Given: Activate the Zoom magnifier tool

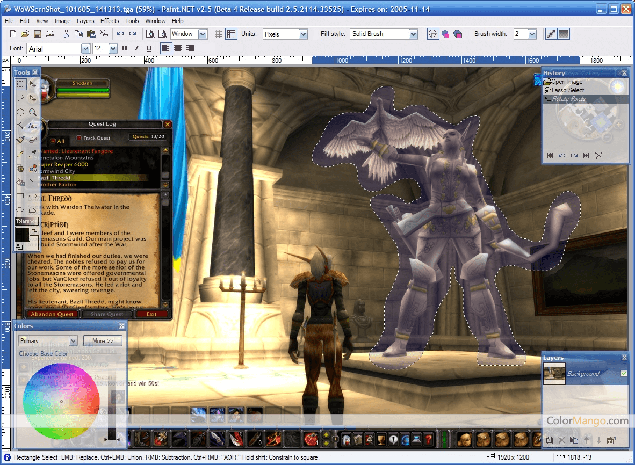Looking at the screenshot, I should click(x=33, y=112).
